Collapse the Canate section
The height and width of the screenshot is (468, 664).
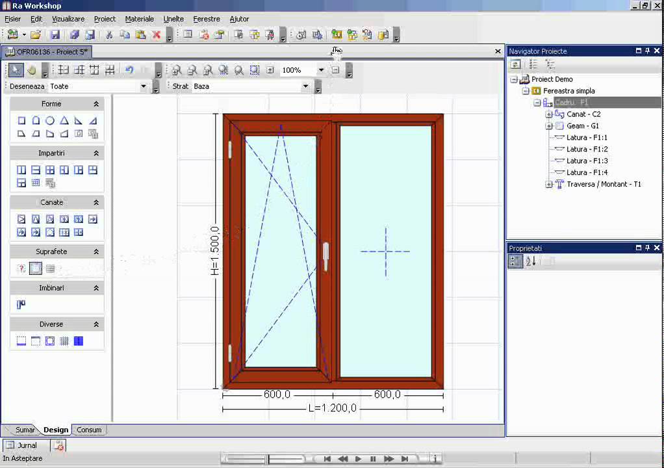pos(96,202)
